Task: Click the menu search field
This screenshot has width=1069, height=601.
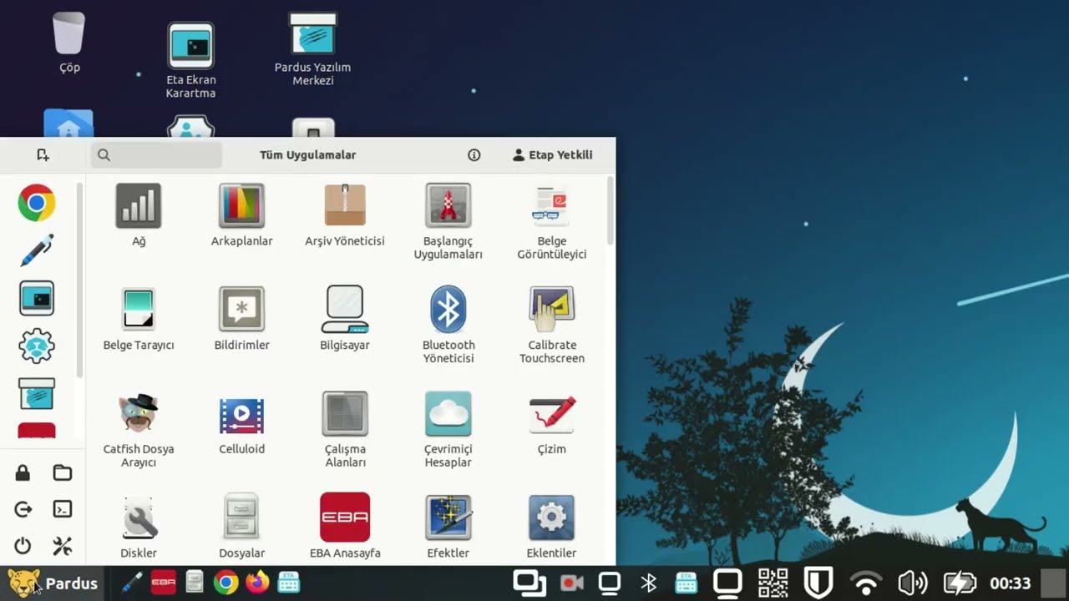Action: [x=156, y=154]
